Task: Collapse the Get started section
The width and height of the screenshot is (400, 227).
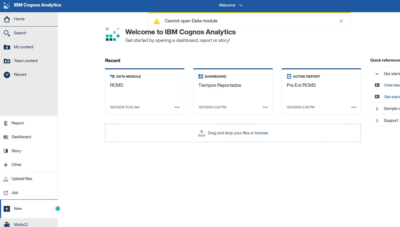Action: point(377,74)
